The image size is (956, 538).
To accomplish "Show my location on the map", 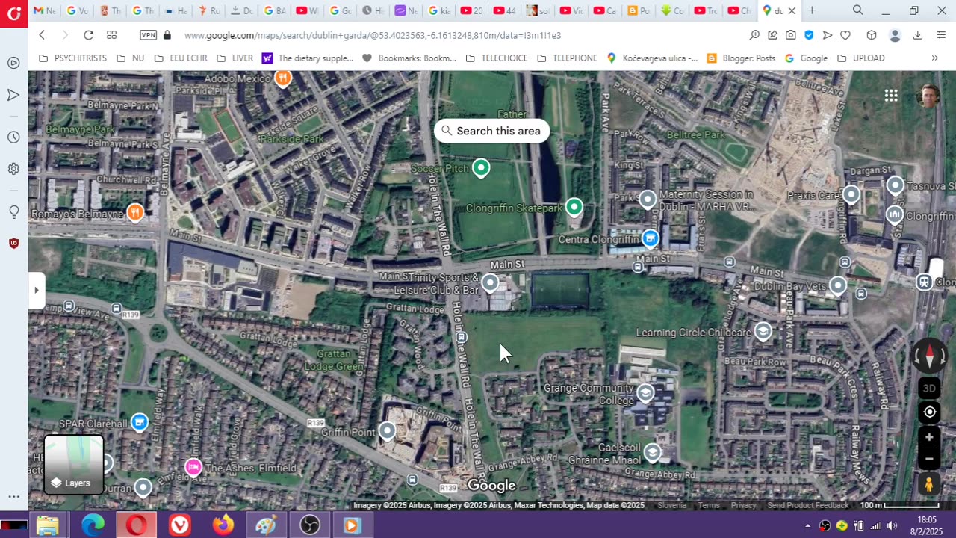I will [929, 412].
